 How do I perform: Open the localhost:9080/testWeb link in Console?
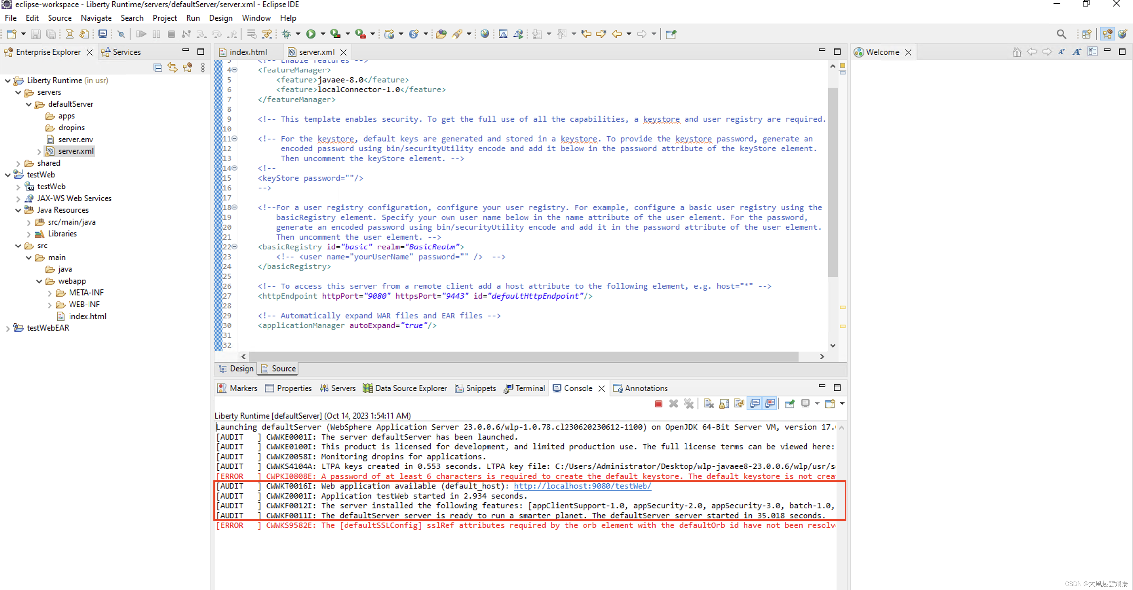(583, 486)
